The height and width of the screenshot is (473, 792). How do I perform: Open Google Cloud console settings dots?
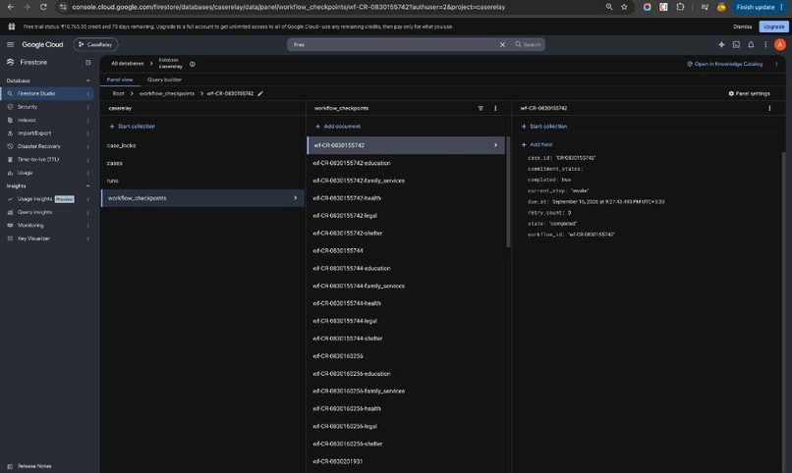coord(765,44)
